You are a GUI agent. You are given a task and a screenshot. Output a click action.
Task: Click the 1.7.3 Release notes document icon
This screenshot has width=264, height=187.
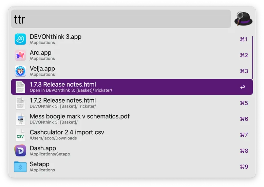[x=20, y=87]
